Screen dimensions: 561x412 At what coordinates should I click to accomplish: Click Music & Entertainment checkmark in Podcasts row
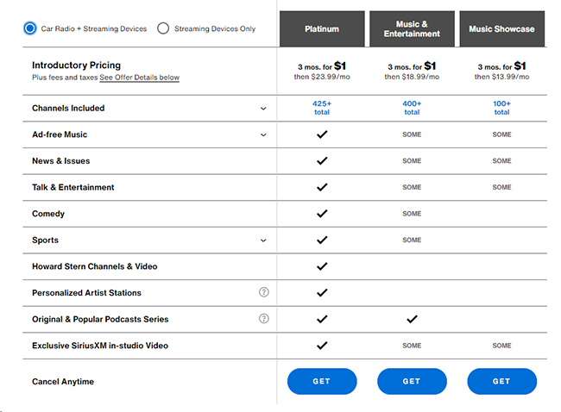point(412,319)
